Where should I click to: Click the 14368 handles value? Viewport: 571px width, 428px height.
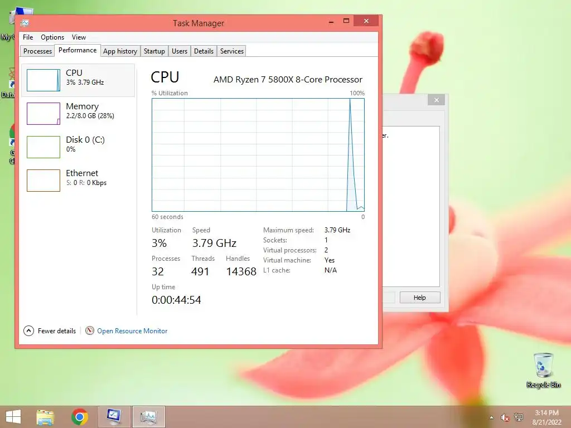coord(241,271)
